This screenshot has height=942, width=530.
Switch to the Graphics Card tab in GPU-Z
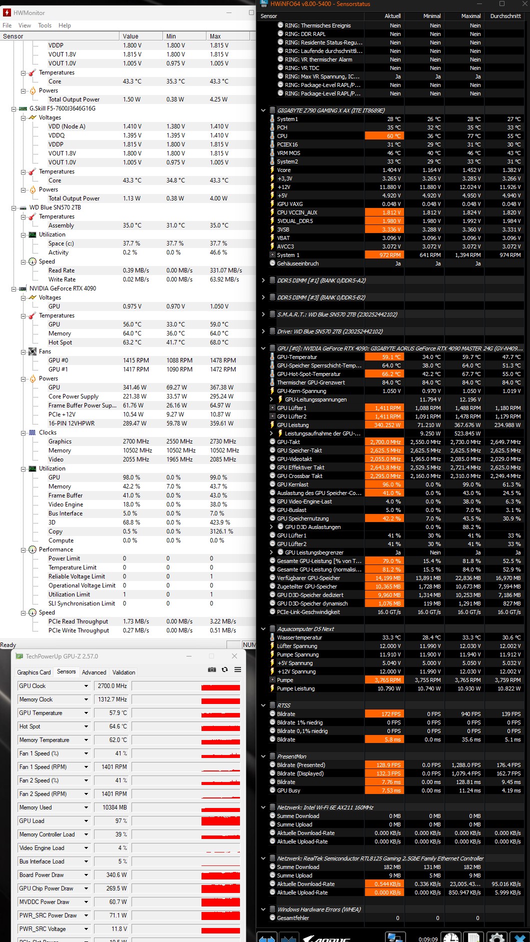[34, 672]
